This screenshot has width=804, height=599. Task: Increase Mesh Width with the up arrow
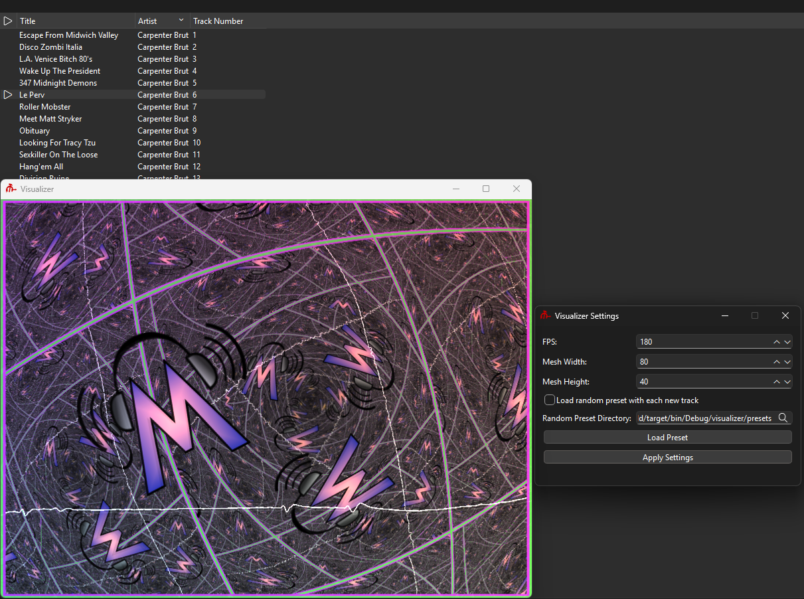click(777, 362)
